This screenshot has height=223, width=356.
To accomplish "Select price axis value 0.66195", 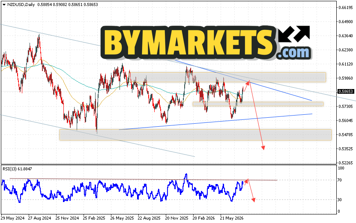I will coord(346,7).
